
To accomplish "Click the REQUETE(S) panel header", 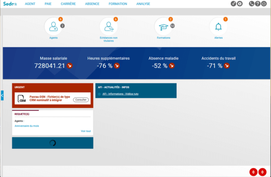I will [22, 114].
